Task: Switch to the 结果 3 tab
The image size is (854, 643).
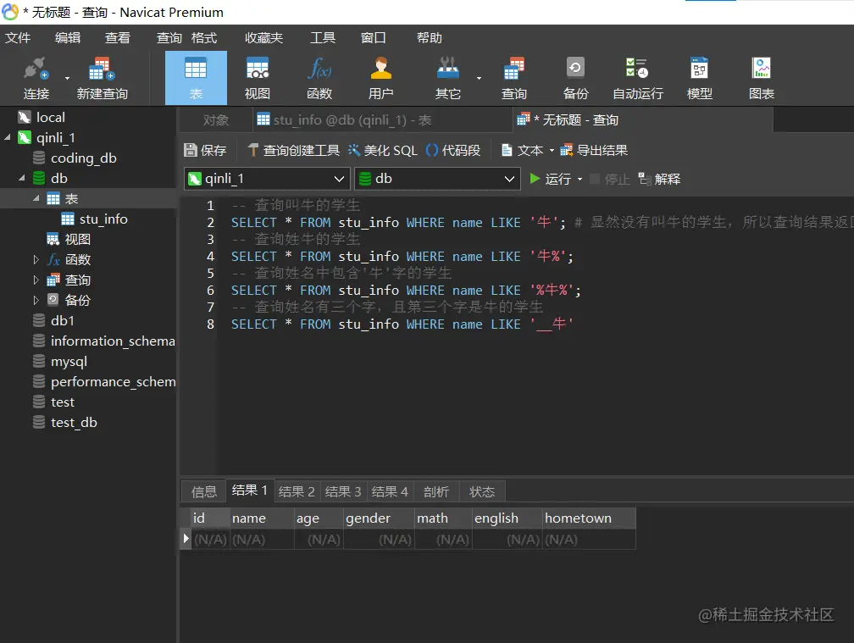Action: coord(343,491)
